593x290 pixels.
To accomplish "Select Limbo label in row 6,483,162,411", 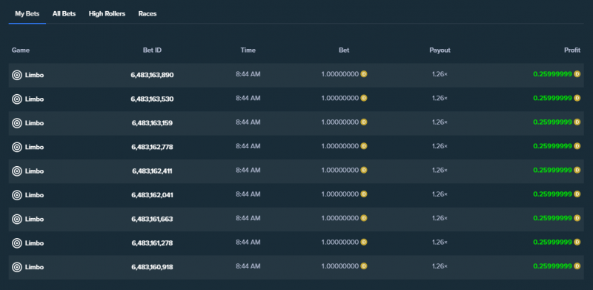I will 34,171.
